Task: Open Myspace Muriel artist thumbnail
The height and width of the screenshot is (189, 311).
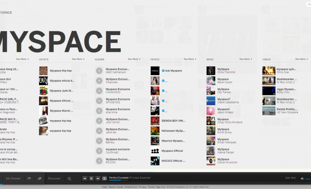Action: pyautogui.click(x=44, y=111)
